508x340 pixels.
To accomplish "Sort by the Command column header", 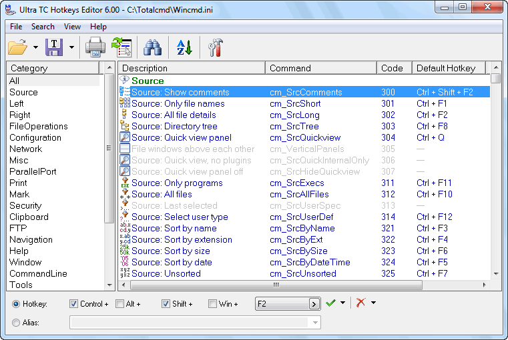I will click(321, 68).
